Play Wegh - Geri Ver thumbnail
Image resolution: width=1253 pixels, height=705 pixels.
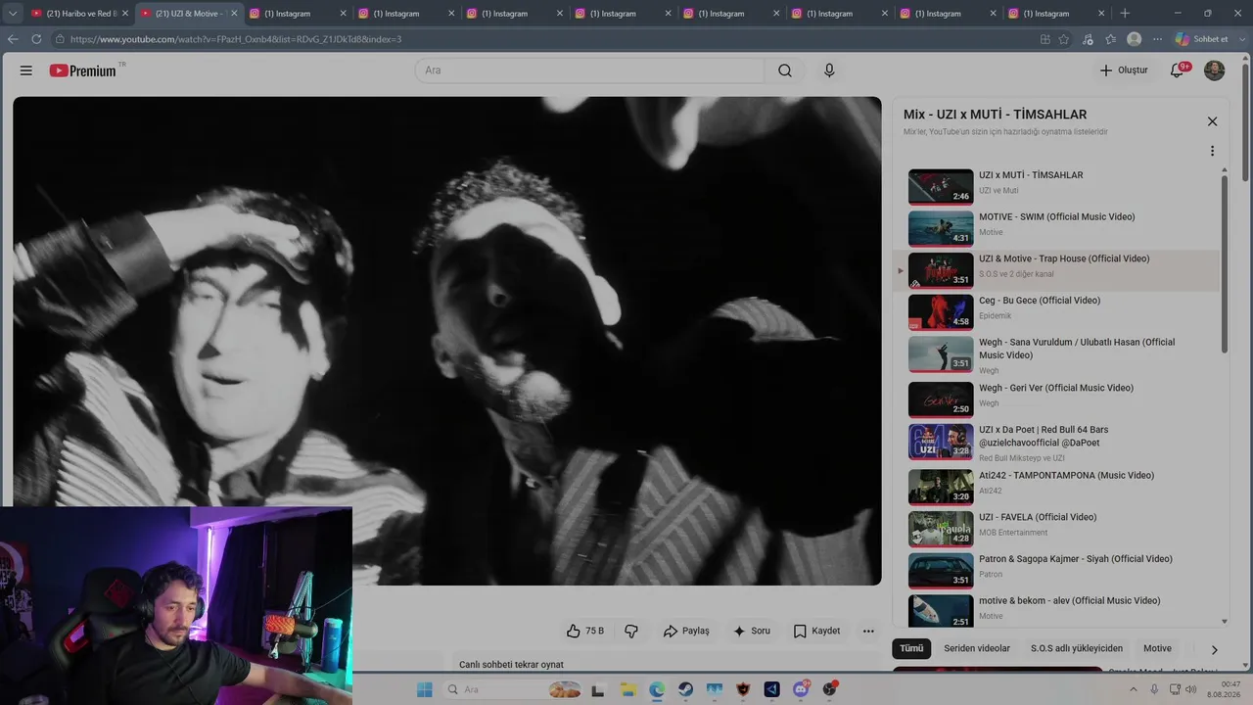point(941,399)
